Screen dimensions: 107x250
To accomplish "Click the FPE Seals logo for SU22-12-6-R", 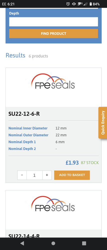I will [53, 81].
